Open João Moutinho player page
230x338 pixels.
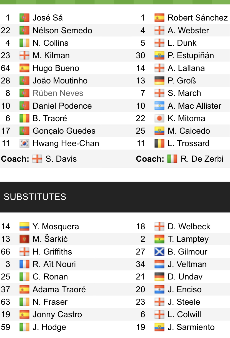(x=60, y=81)
